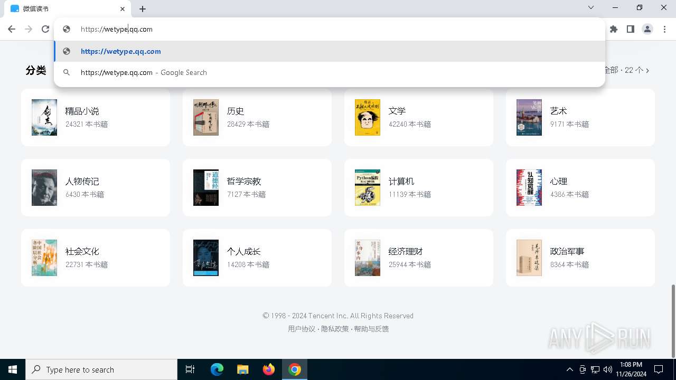Open the 隐私政策 footer link

pos(335,329)
